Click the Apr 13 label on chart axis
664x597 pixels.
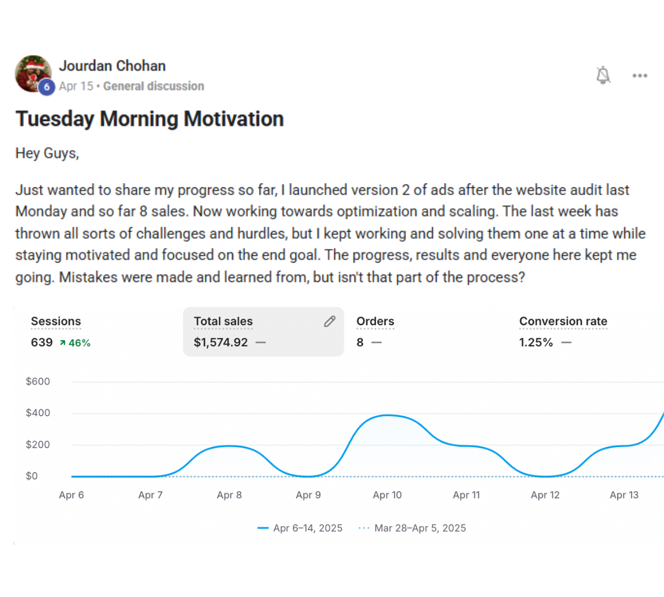[x=624, y=495]
